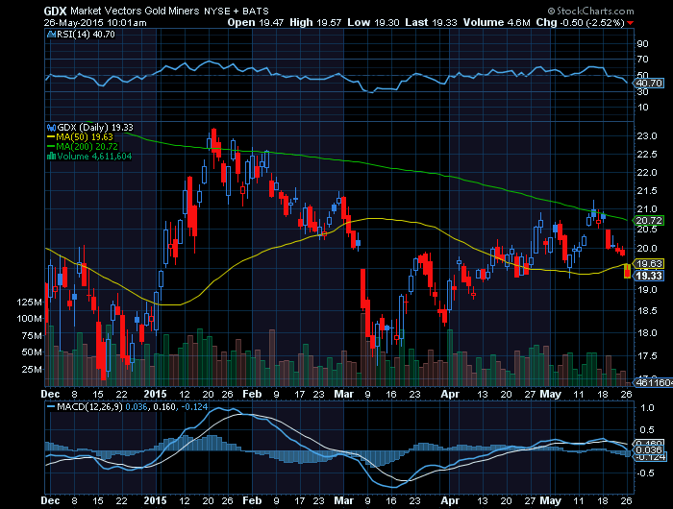
Task: Click the 125M volume axis label
Action: [x=29, y=303]
